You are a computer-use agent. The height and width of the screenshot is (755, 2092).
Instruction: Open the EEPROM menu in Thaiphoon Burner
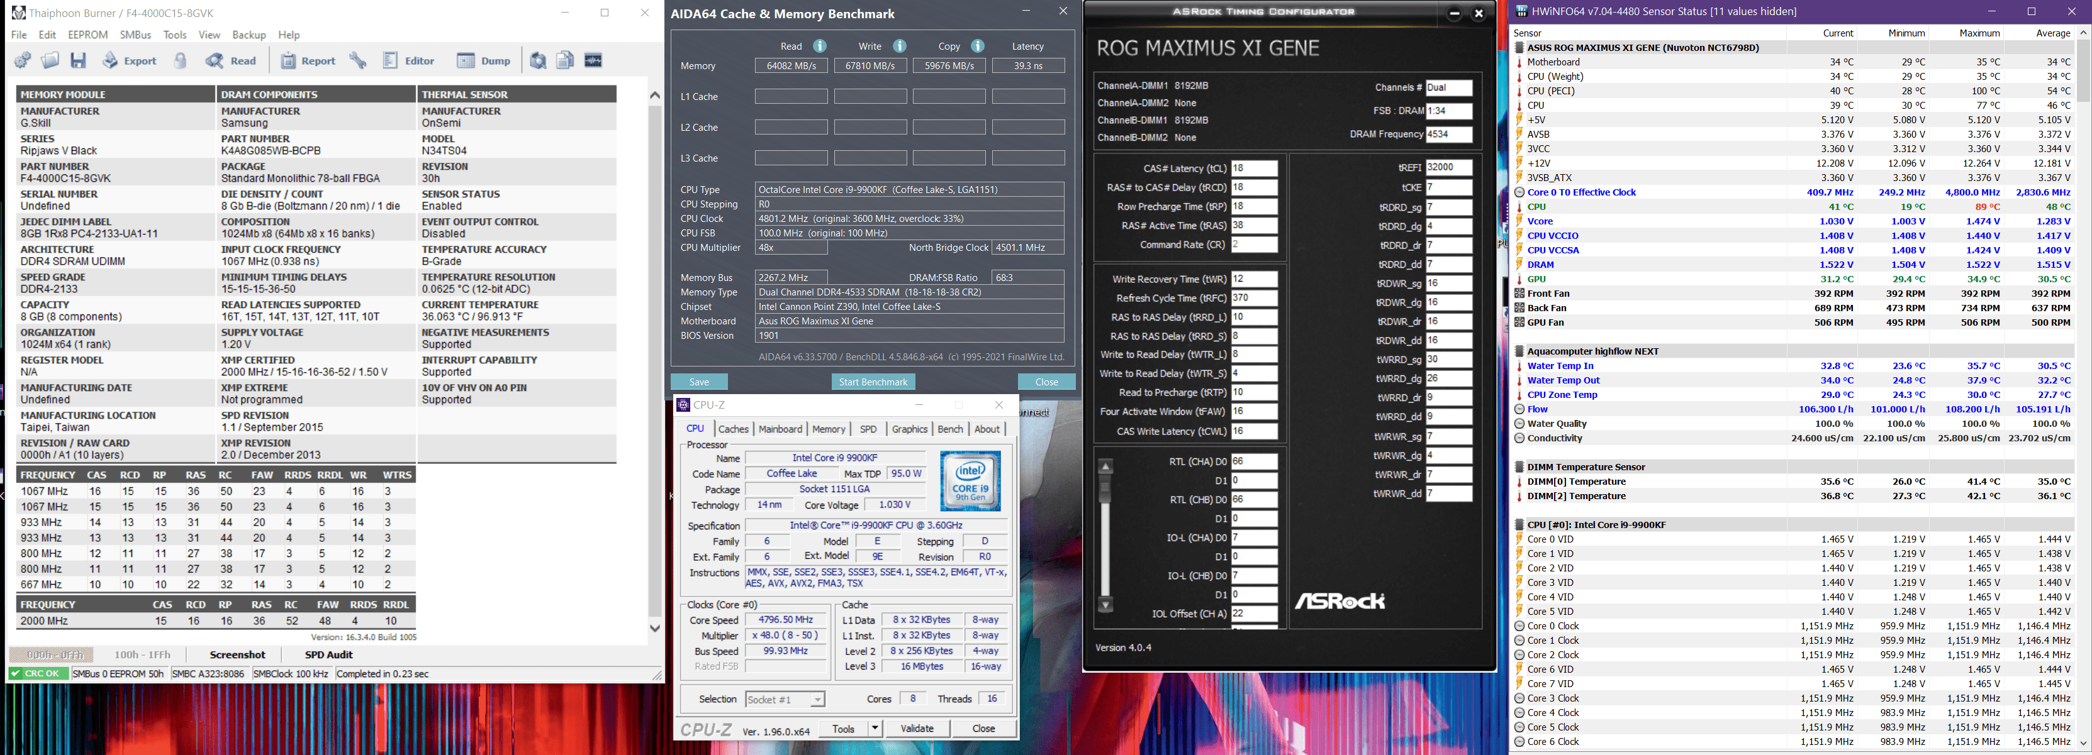click(x=87, y=35)
